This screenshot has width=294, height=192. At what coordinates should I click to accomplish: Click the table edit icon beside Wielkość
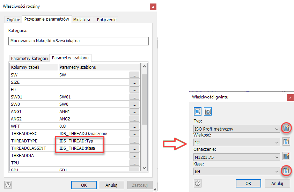pos(286,142)
